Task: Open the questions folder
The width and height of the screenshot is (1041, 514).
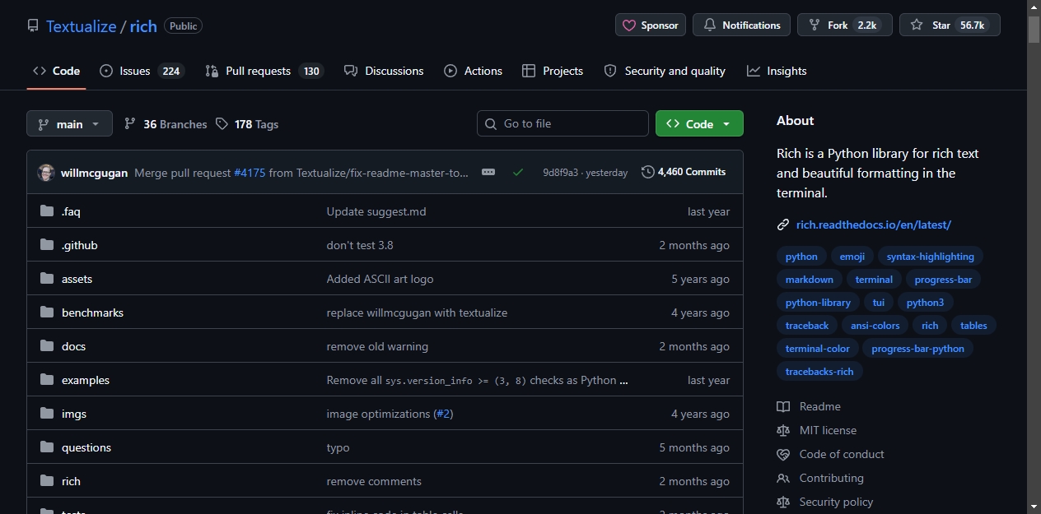Action: point(86,447)
